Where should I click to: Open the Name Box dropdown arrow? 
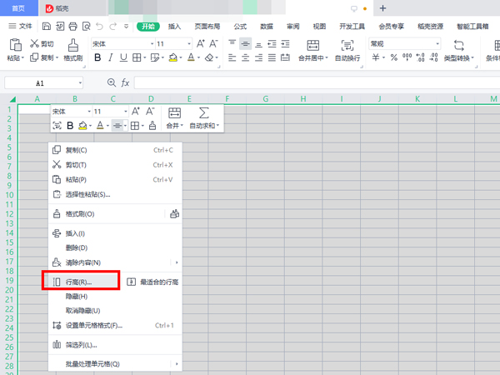[80, 83]
